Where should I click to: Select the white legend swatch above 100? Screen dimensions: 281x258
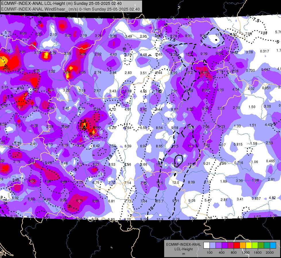click(207, 245)
